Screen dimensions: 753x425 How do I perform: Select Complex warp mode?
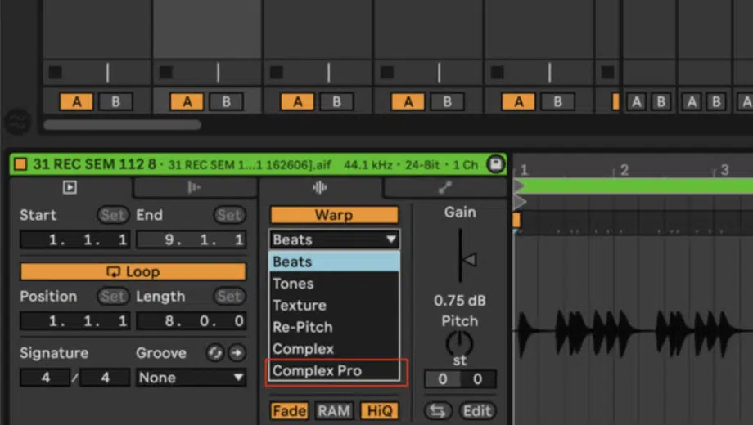pos(334,349)
